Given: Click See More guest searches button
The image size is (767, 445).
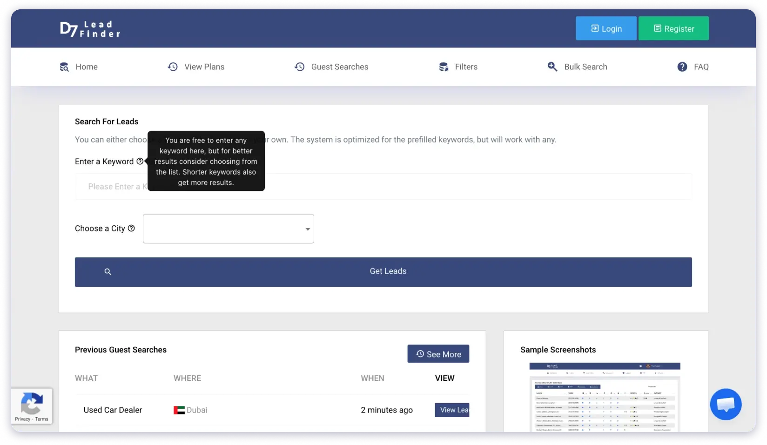Looking at the screenshot, I should click(x=438, y=354).
